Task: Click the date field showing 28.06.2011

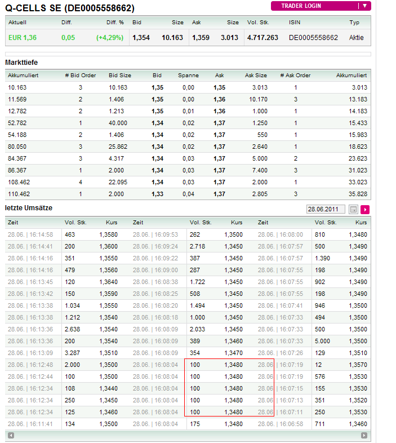Action: (326, 209)
